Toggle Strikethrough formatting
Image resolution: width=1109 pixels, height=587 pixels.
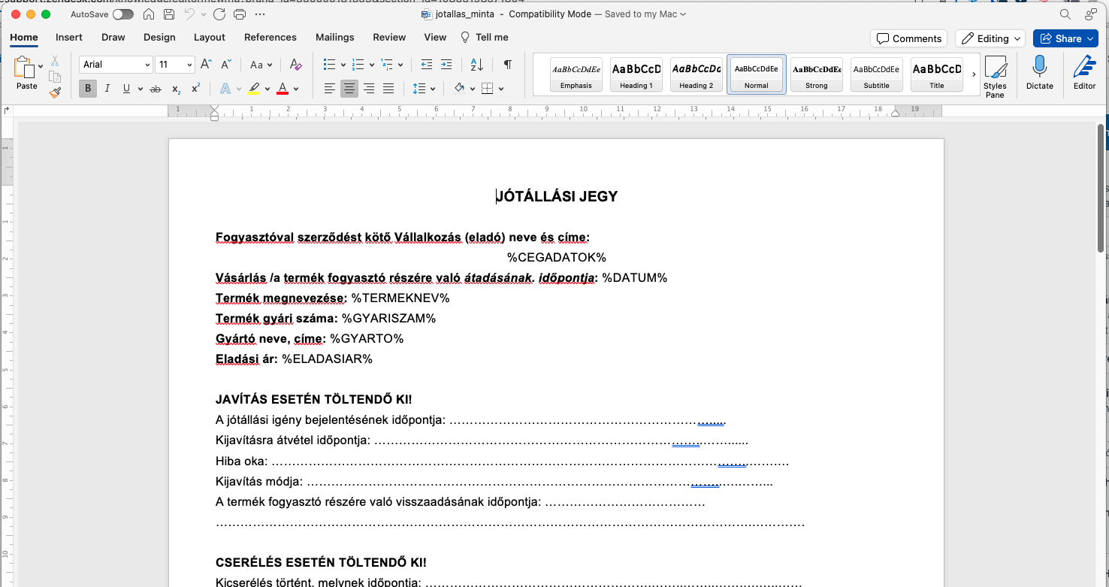point(156,89)
